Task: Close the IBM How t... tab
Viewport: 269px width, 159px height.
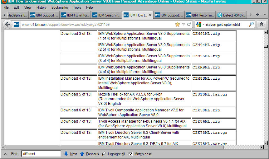Action: (x=150, y=15)
